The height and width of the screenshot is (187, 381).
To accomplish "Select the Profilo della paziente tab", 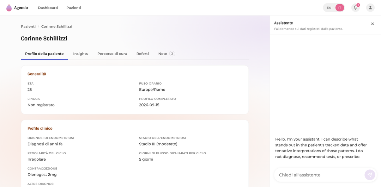I will (44, 54).
